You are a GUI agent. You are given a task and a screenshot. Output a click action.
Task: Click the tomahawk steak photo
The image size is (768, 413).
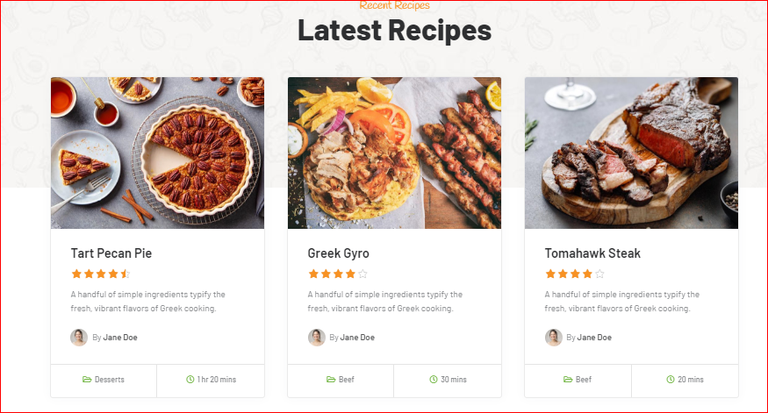click(631, 153)
